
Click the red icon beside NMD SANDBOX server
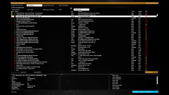click(15, 49)
